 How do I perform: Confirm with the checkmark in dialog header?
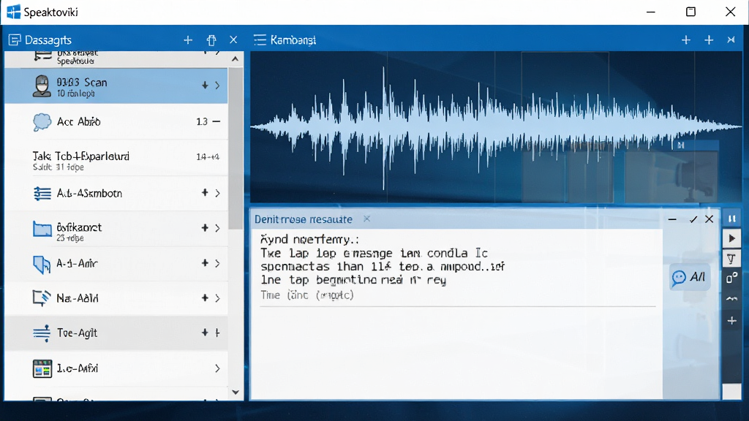[693, 219]
